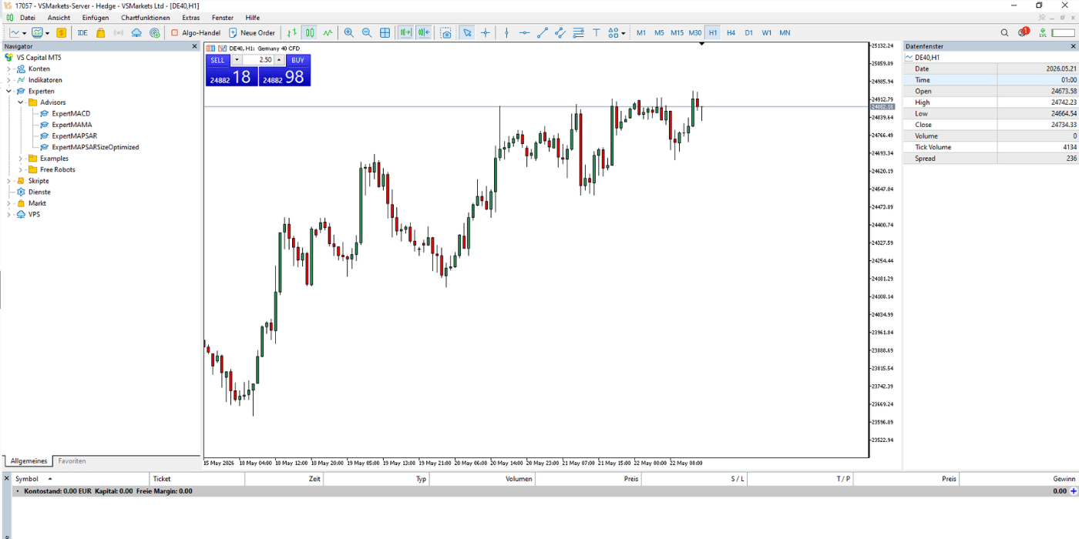Image resolution: width=1079 pixels, height=539 pixels.
Task: Click the Neue Order button
Action: (251, 33)
